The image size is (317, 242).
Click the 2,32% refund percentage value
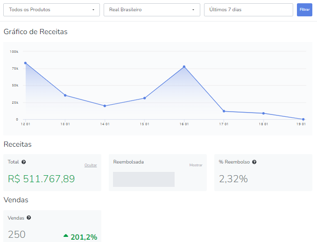click(x=233, y=179)
